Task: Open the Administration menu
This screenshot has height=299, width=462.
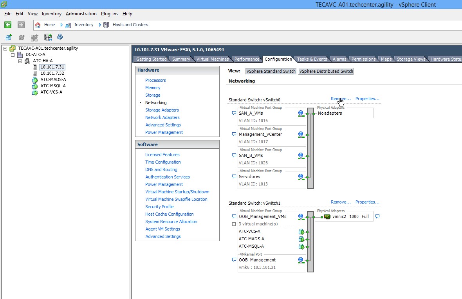Action: tap(81, 14)
